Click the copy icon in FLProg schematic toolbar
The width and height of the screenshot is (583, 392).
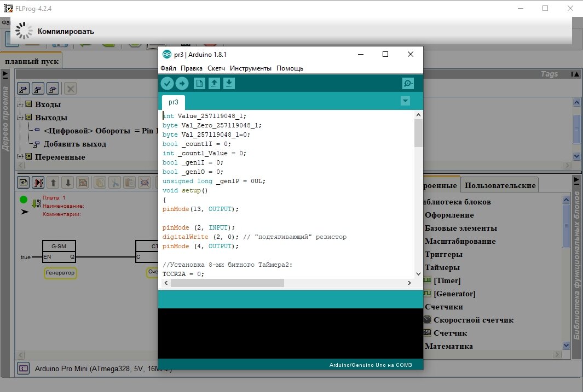(100, 183)
